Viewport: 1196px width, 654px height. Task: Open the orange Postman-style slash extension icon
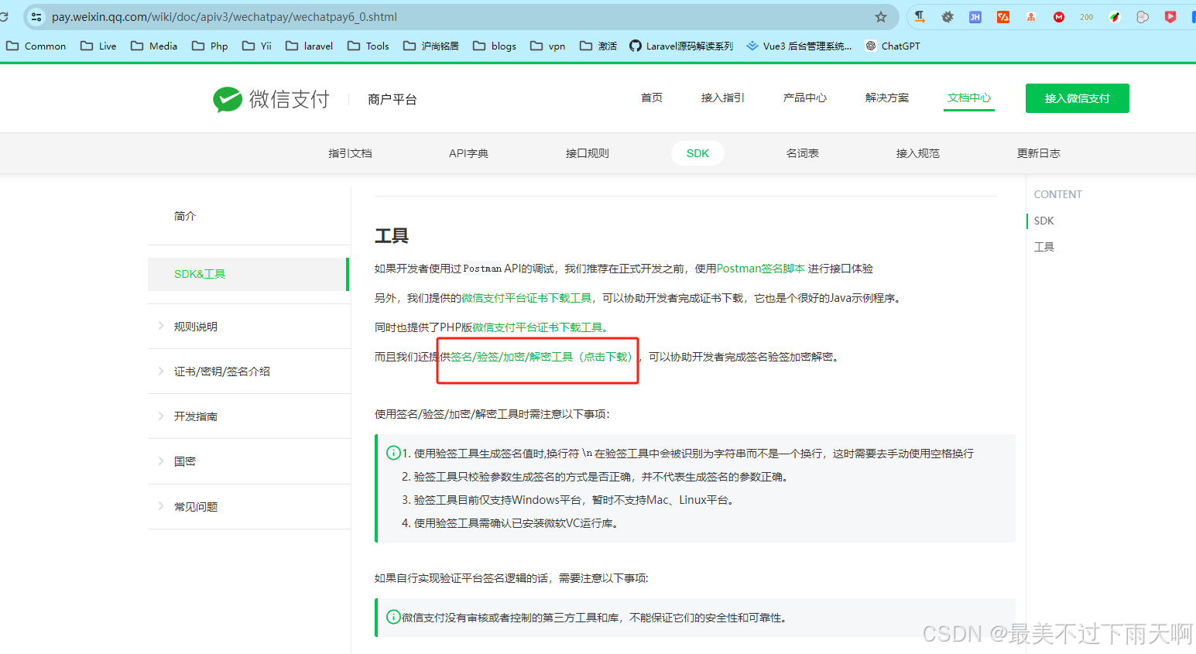click(x=1003, y=17)
